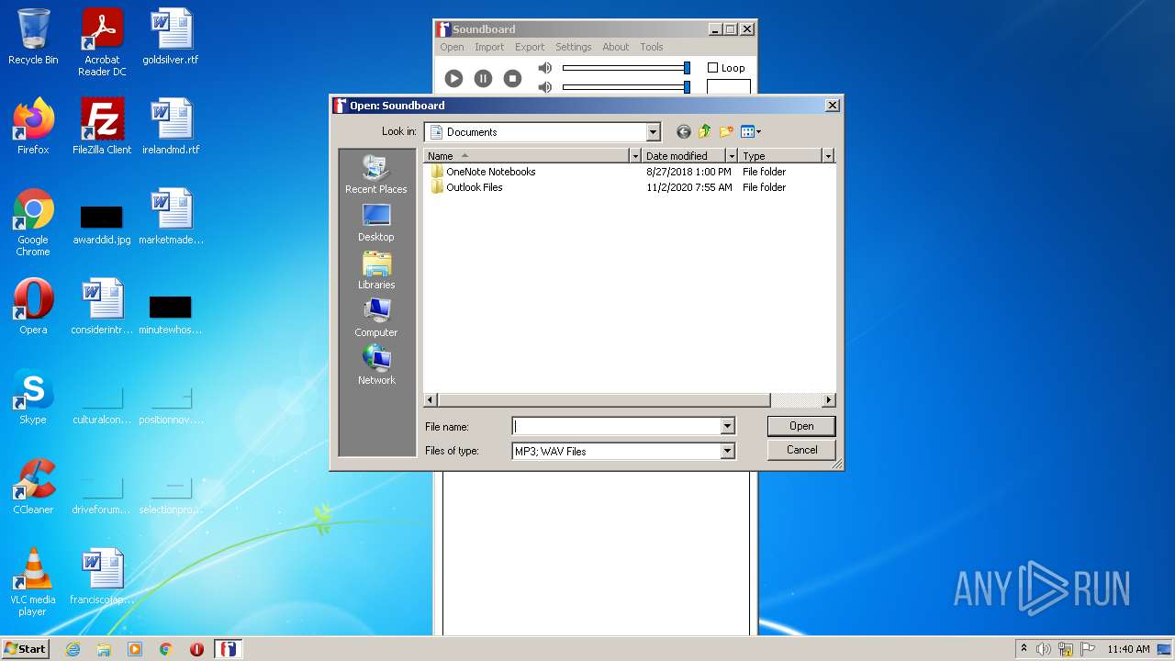Screen dimensions: 1175x661
Task: Sort files by Name column
Action: tap(526, 156)
